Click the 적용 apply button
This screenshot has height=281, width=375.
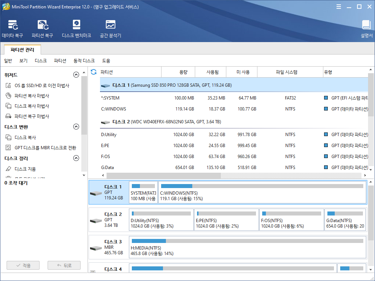tap(23, 265)
